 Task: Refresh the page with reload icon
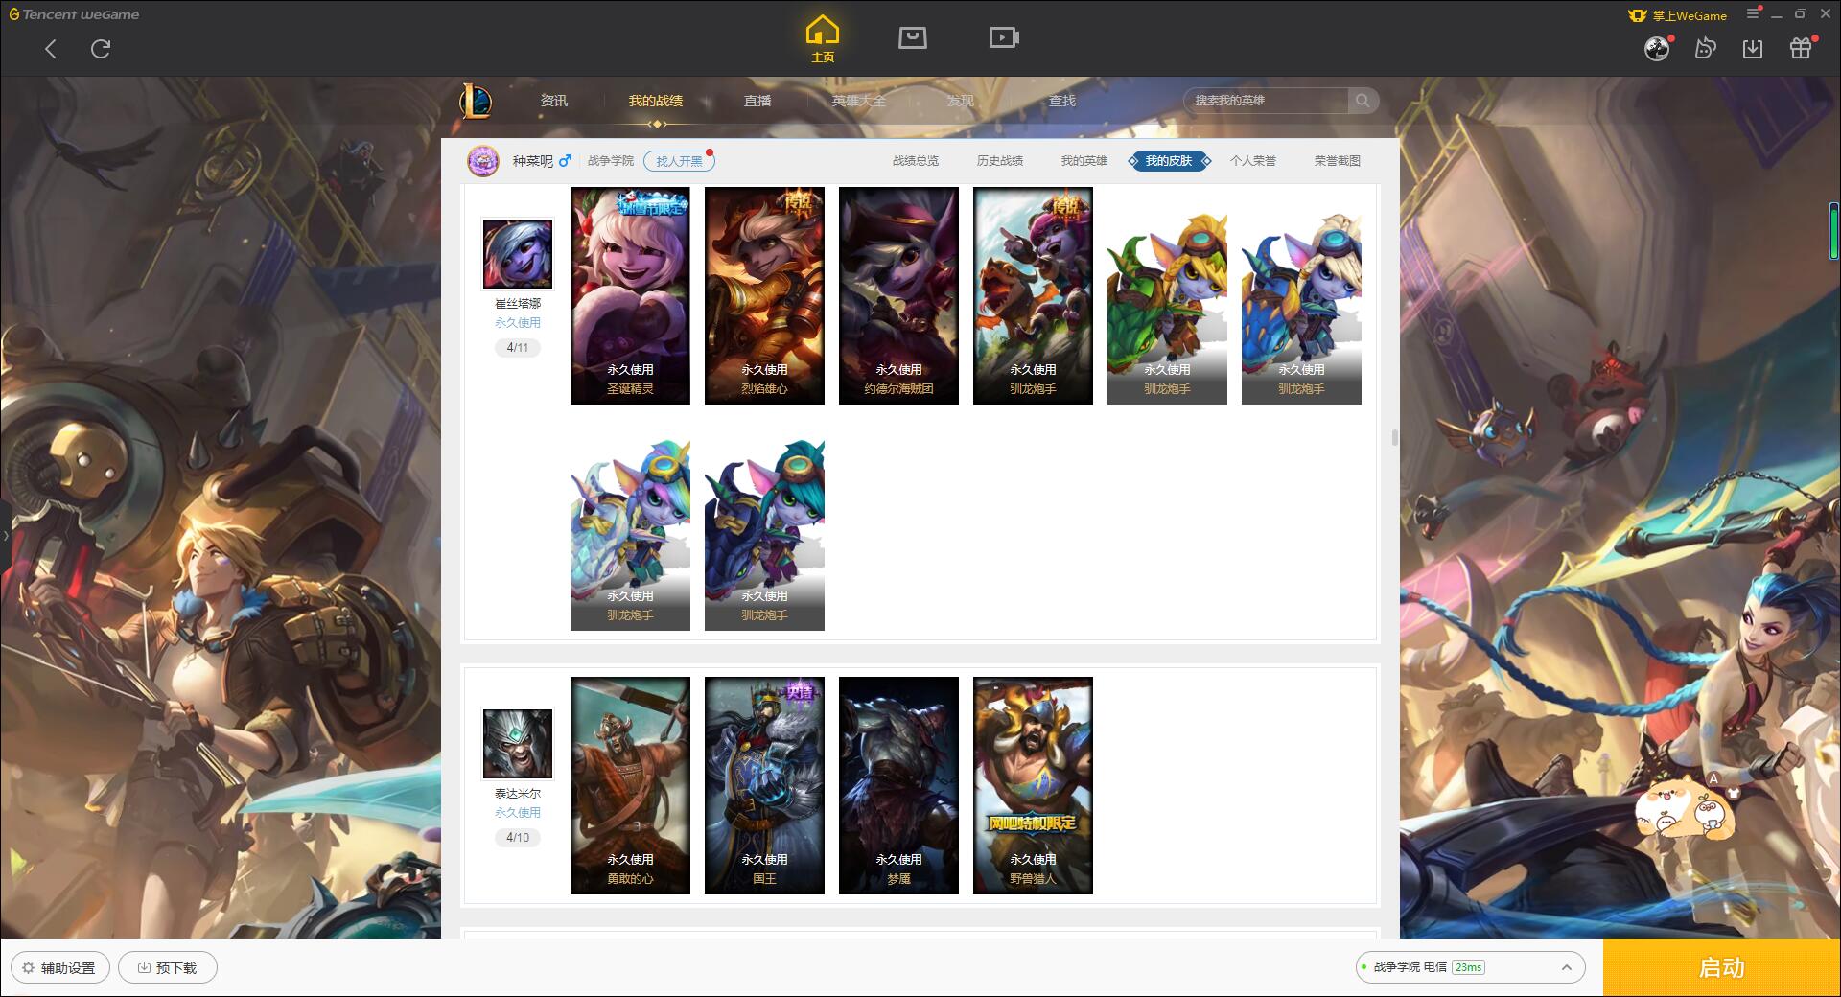click(x=101, y=49)
